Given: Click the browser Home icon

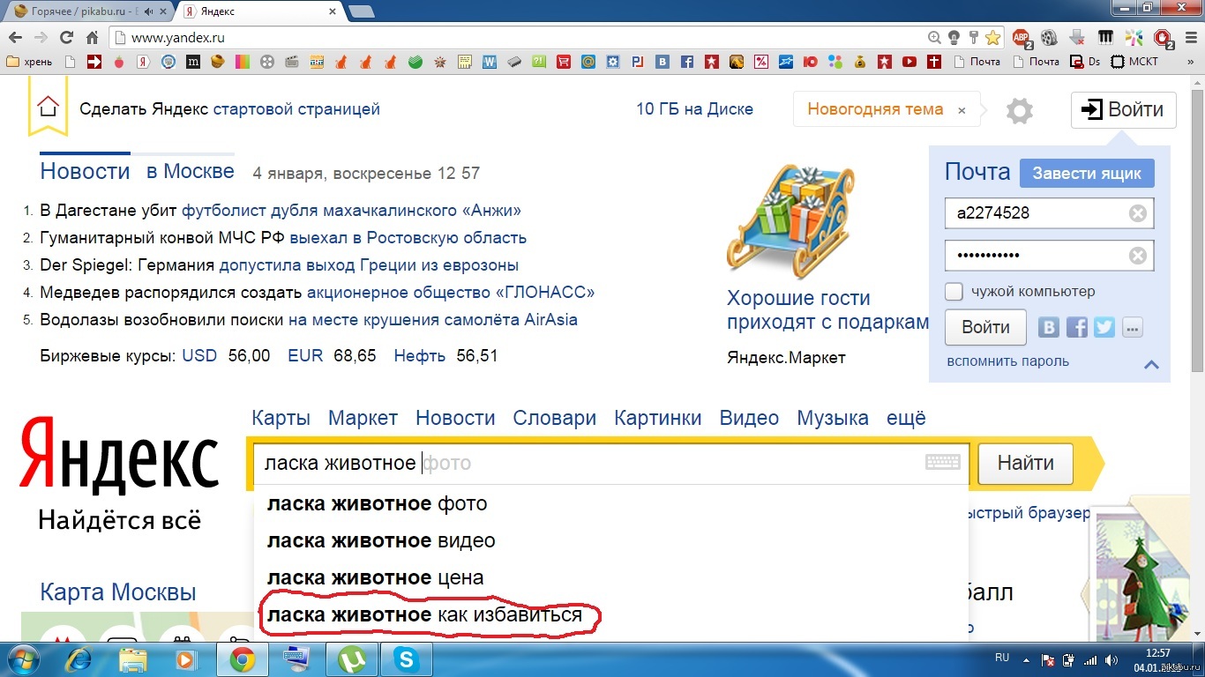Looking at the screenshot, I should [92, 38].
